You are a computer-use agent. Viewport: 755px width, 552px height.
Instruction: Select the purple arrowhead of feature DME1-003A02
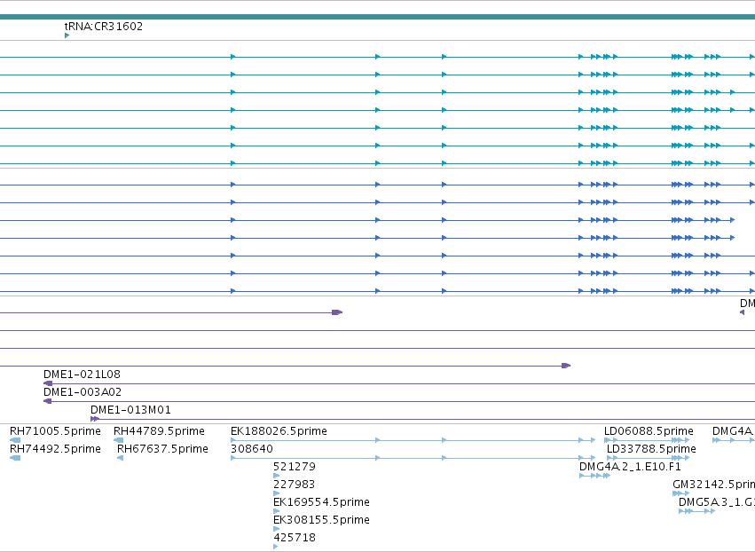(48, 401)
